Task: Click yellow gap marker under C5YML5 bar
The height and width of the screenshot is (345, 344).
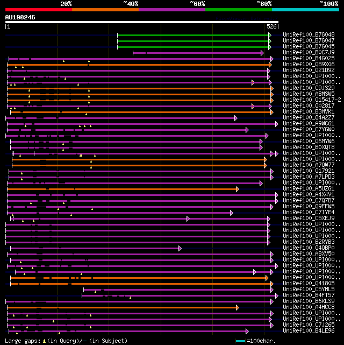Action: pos(95,292)
